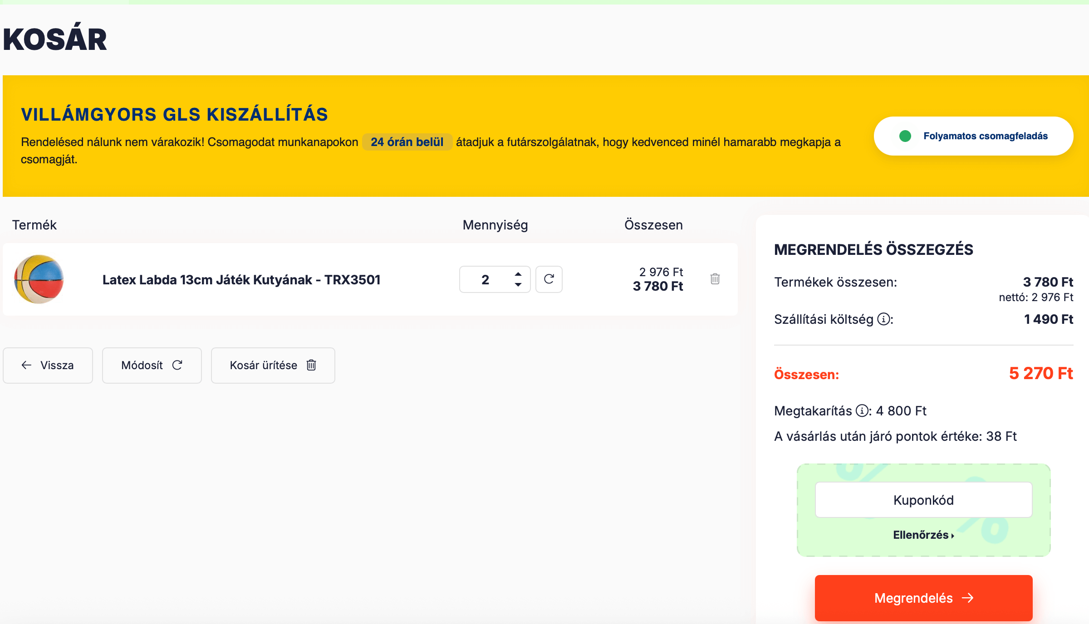Viewport: 1089px width, 624px height.
Task: Click the Megtakarítás info icon
Action: (x=861, y=411)
